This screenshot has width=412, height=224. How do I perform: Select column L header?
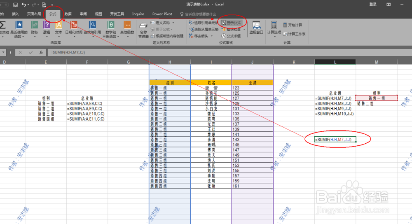click(335, 62)
